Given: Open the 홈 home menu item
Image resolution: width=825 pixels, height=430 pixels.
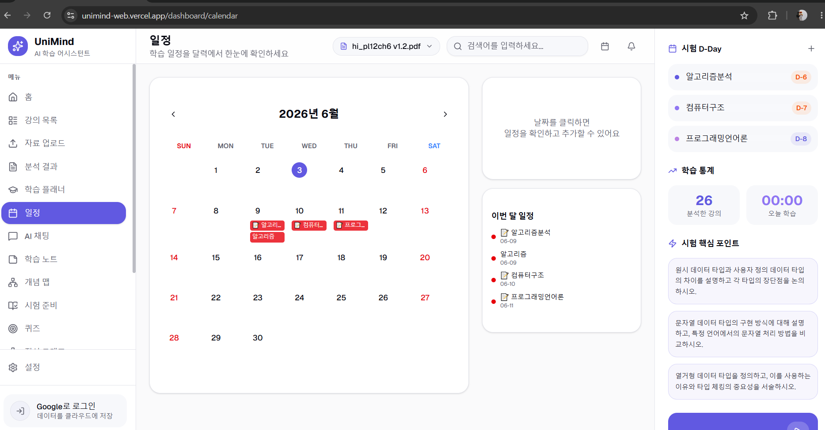Looking at the screenshot, I should [64, 97].
